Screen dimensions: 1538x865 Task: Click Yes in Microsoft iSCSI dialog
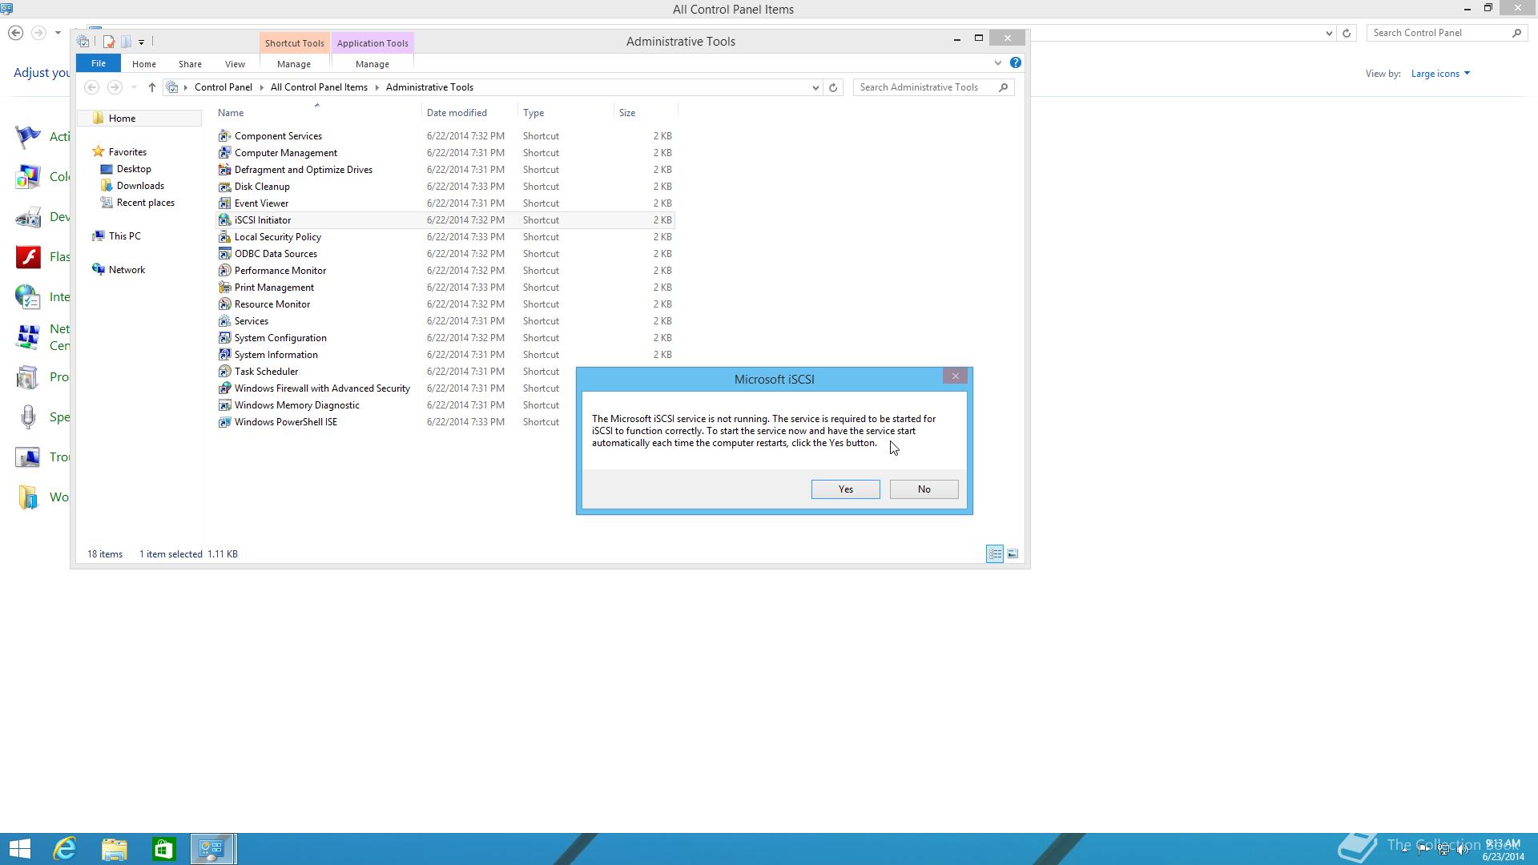click(845, 489)
